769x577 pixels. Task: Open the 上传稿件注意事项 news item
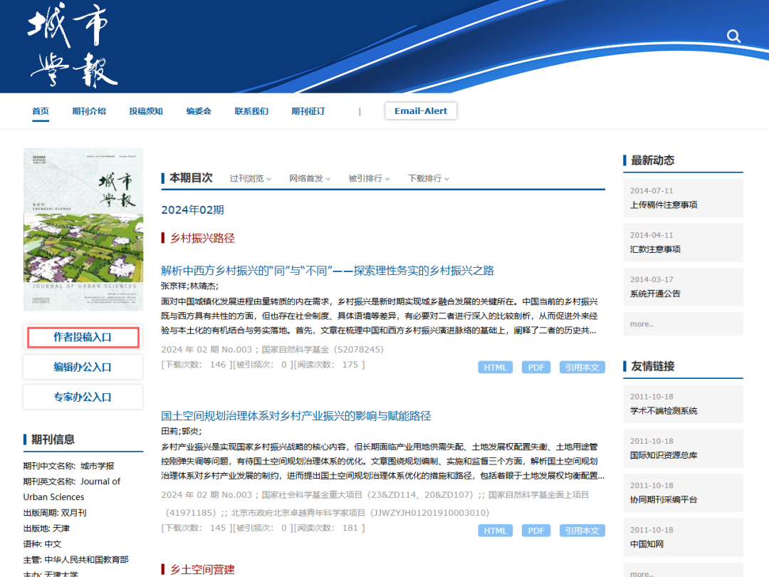click(664, 205)
